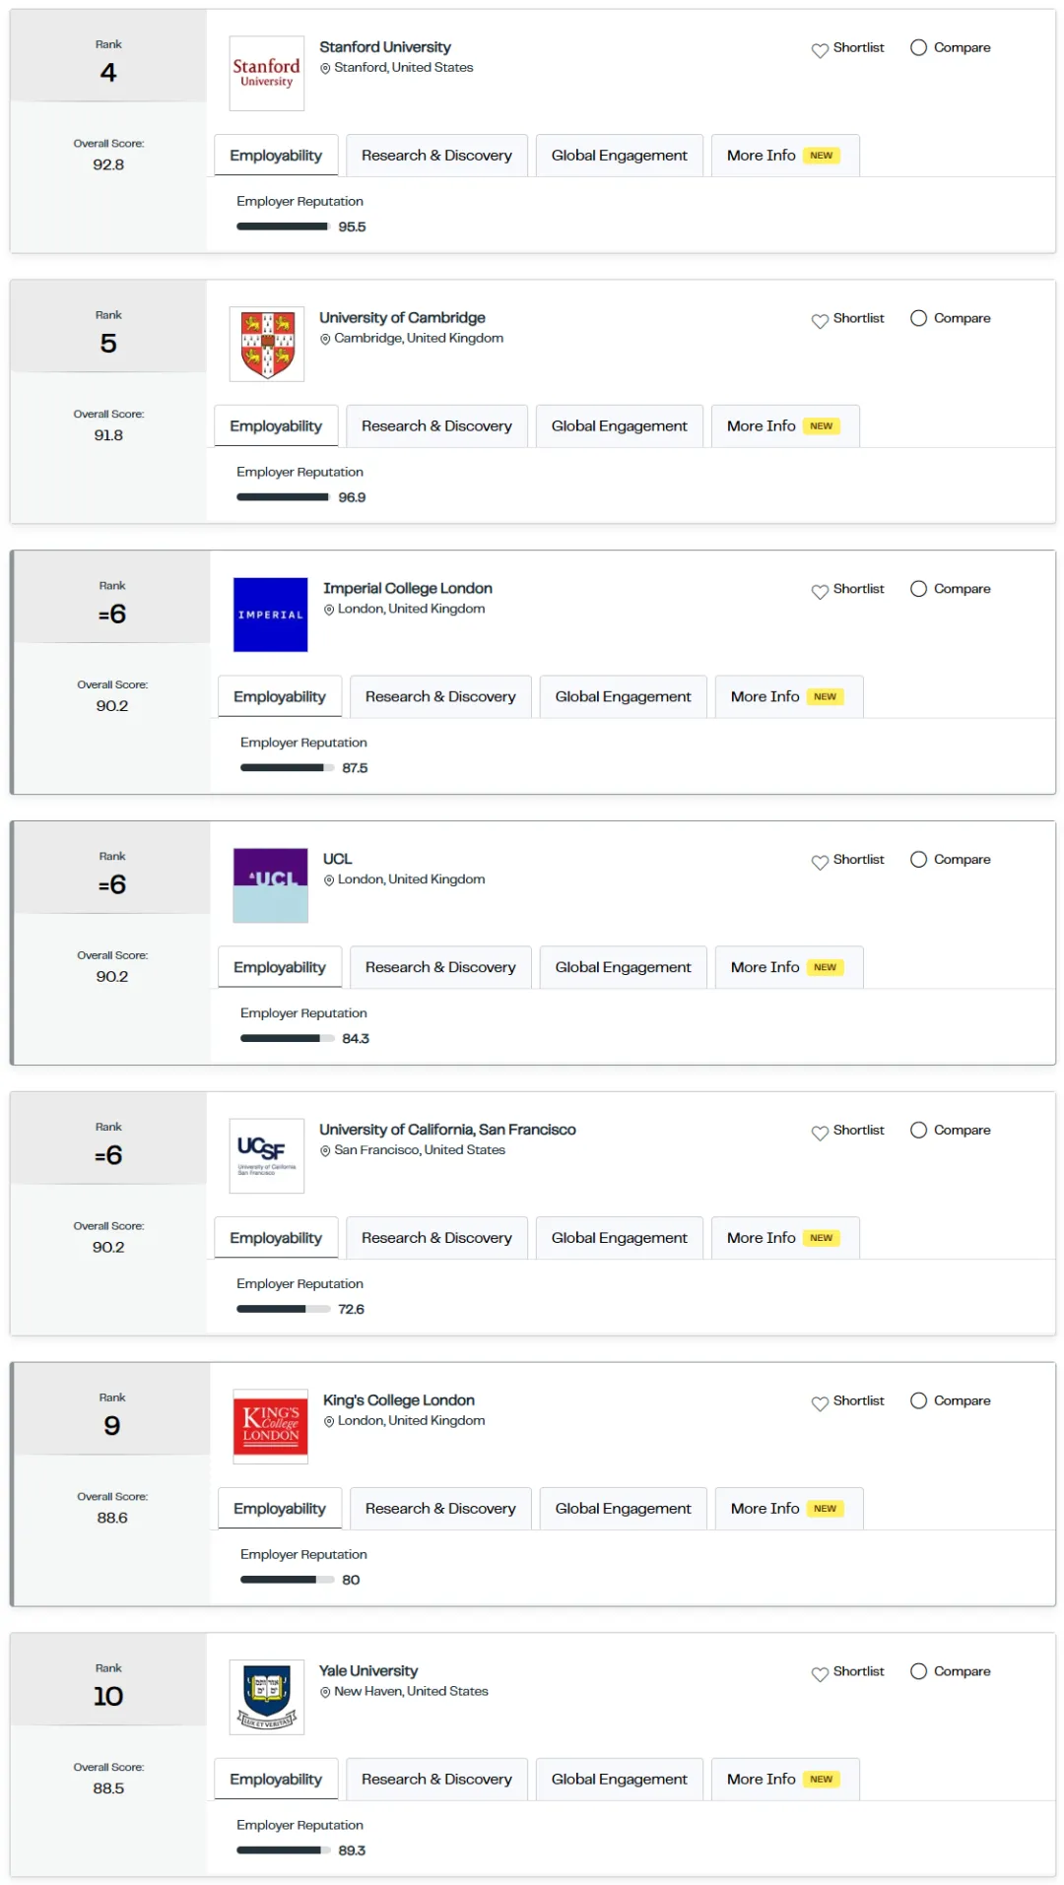The height and width of the screenshot is (1885, 1064).
Task: Shortlist University of Cambridge with the heart icon
Action: [819, 320]
